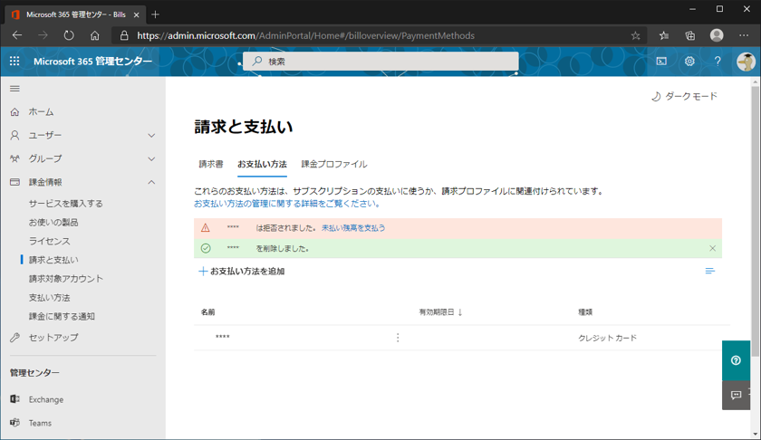Open Cloud Shell terminal icon
761x440 pixels.
point(661,62)
